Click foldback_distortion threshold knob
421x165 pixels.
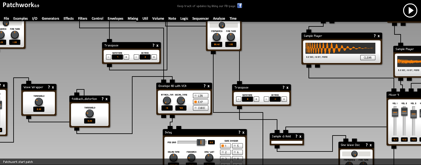click(90, 114)
